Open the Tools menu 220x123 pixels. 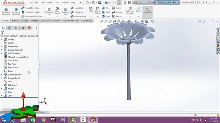[x=57, y=2]
